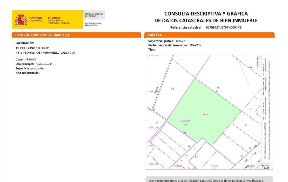Click the map legend strip beside the map
Viewport: 288px width, 182px height.
[267, 109]
